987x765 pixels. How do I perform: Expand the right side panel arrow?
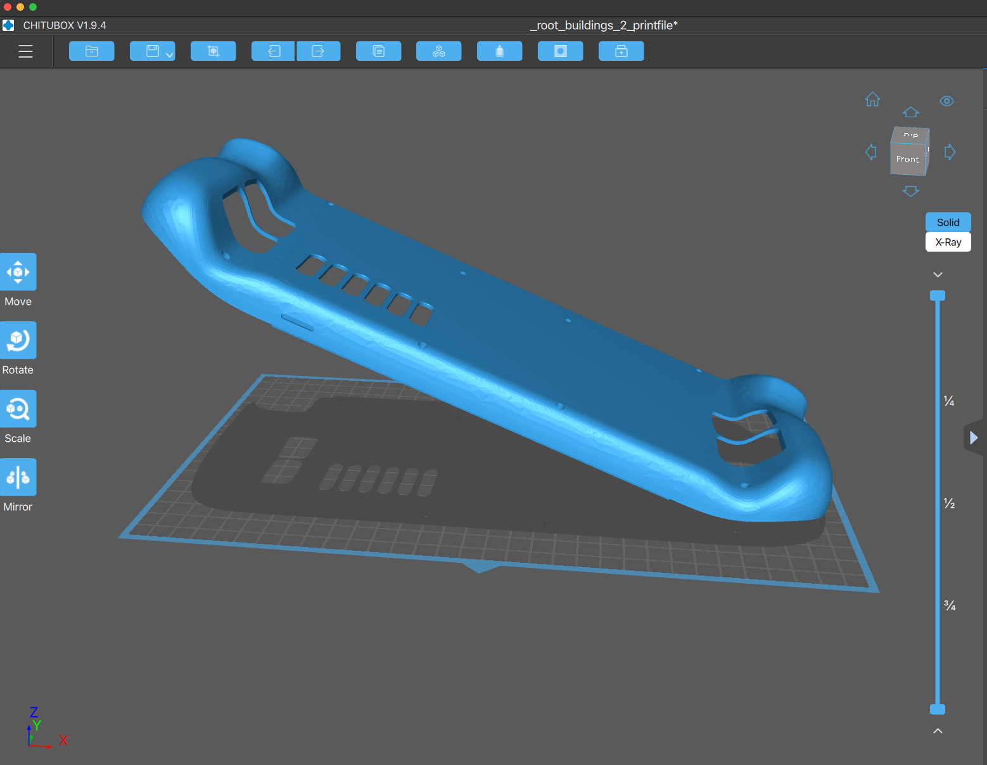(x=974, y=437)
